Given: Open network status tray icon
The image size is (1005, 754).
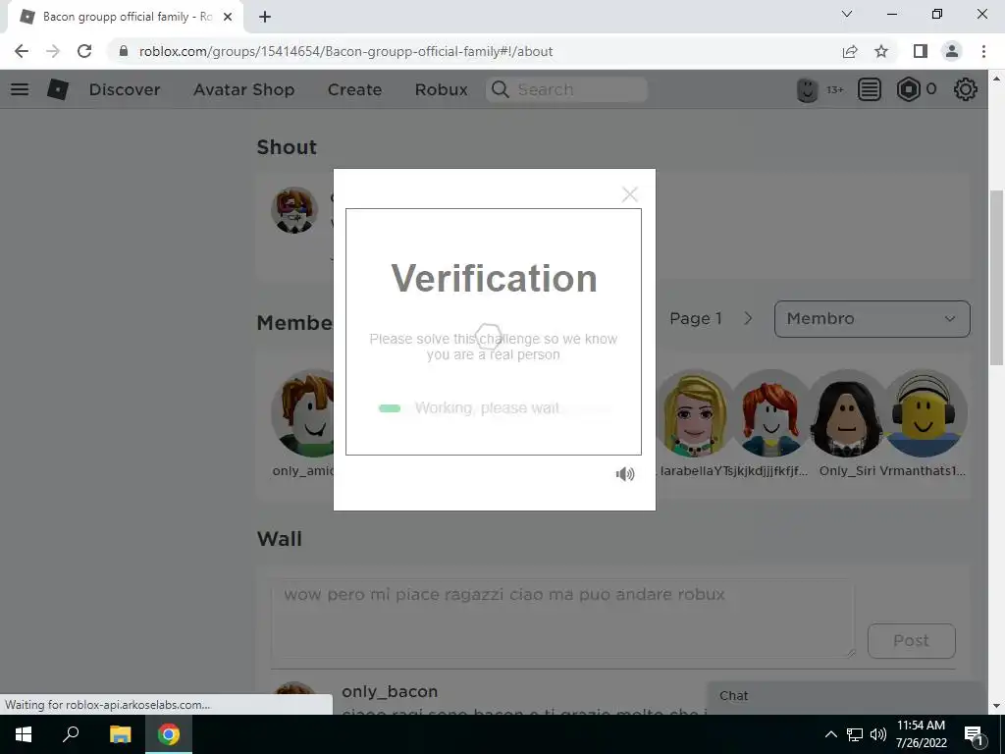Looking at the screenshot, I should tap(855, 734).
